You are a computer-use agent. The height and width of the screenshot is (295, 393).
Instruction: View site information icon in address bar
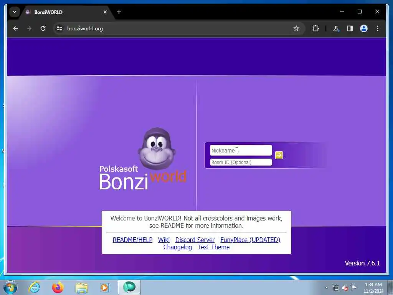[59, 28]
